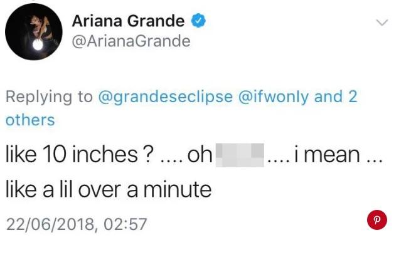Click the blurred censored word
The width and height of the screenshot is (416, 260).
[x=239, y=153]
